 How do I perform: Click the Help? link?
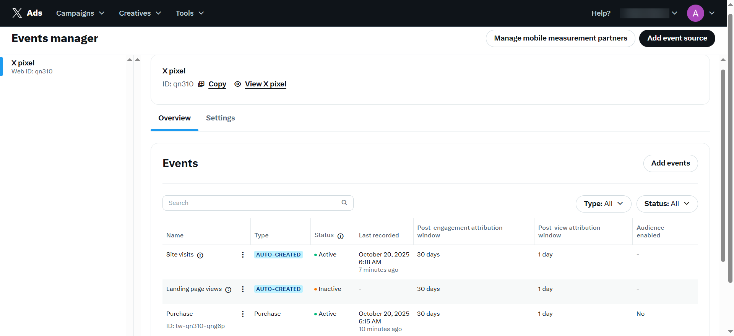point(601,13)
